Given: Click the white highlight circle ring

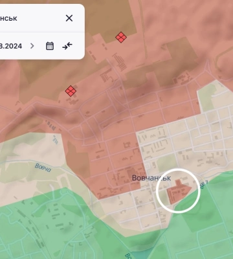Looking at the screenshot, I should click(178, 191).
